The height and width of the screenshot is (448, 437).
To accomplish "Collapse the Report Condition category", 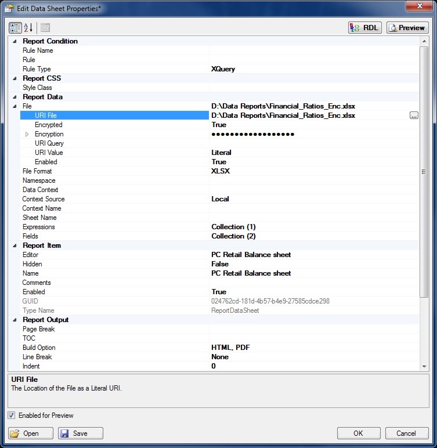I will coord(15,41).
